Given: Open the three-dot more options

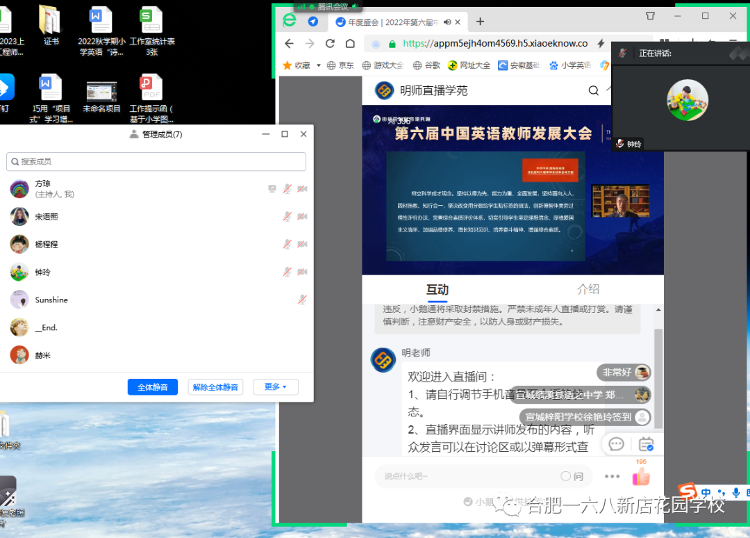Looking at the screenshot, I should pos(612,476).
